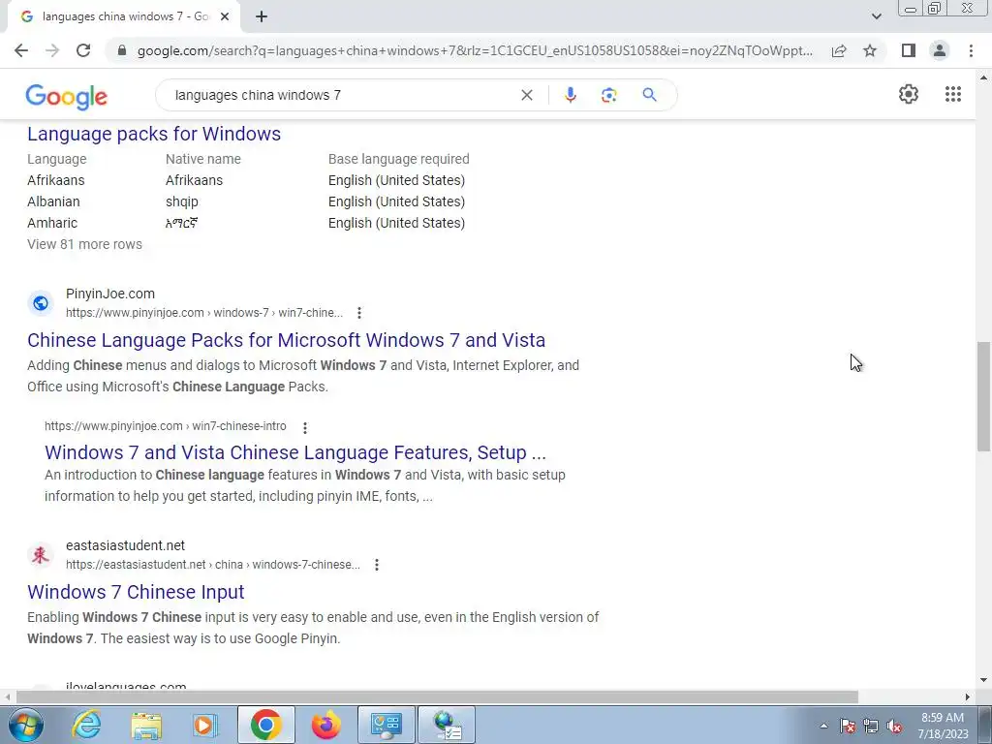The width and height of the screenshot is (992, 744).
Task: Open the control panel taskbar item
Action: click(387, 725)
